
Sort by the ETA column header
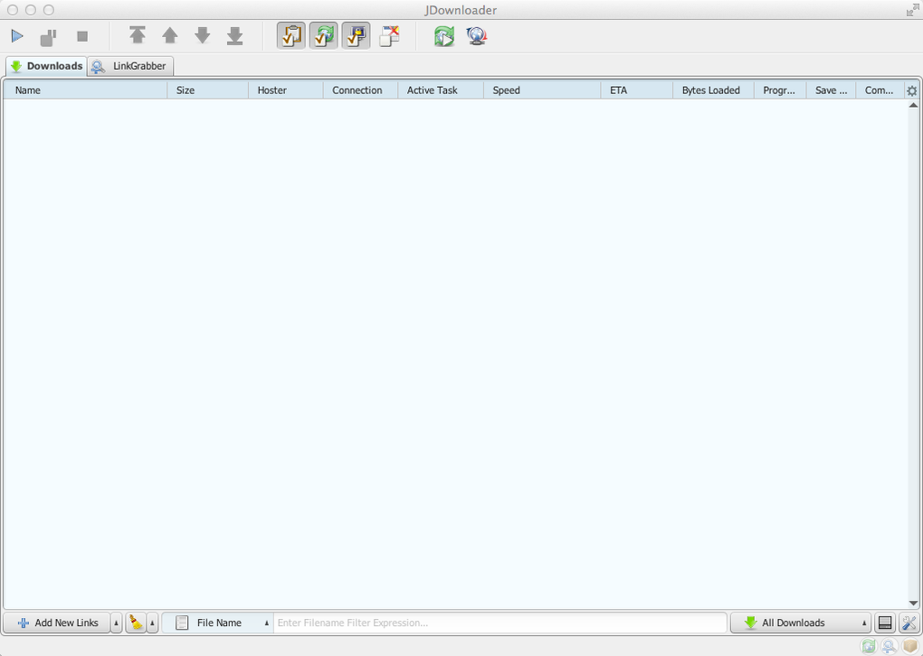coord(636,90)
